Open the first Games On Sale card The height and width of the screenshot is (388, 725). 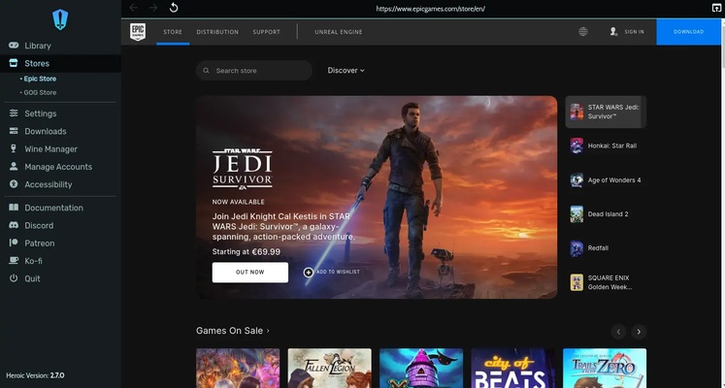coord(238,369)
